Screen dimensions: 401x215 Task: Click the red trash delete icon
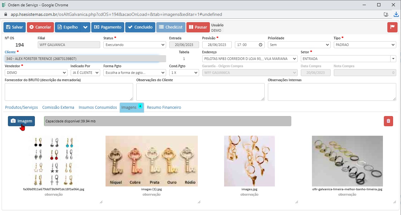tap(388, 121)
